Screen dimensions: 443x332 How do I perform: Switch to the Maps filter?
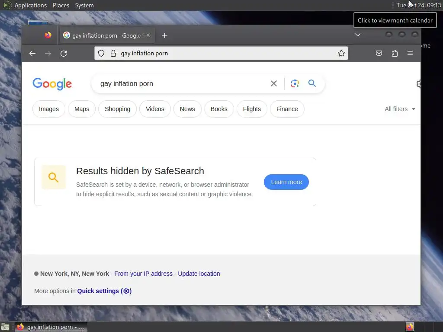tap(82, 109)
